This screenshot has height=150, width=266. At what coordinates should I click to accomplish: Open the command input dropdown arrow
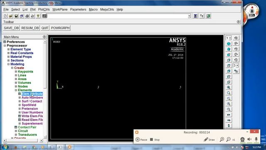pyautogui.click(x=189, y=16)
